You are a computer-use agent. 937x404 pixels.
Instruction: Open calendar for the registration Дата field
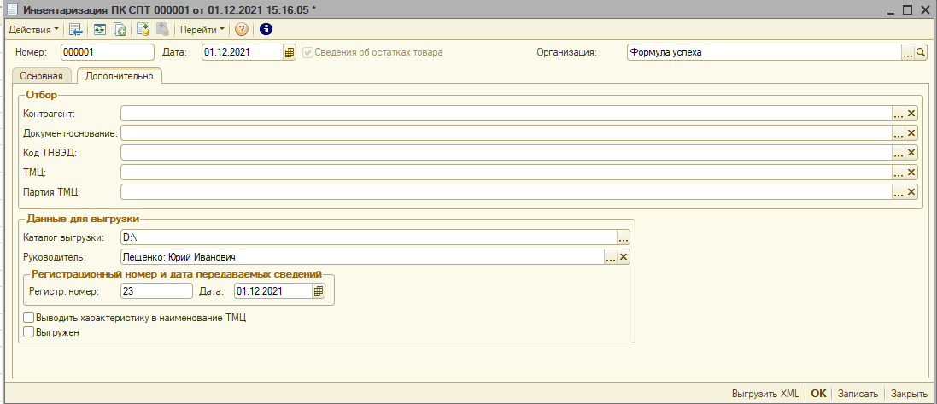coord(319,291)
